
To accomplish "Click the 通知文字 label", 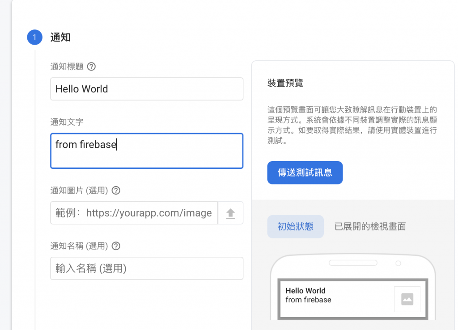I will point(67,122).
